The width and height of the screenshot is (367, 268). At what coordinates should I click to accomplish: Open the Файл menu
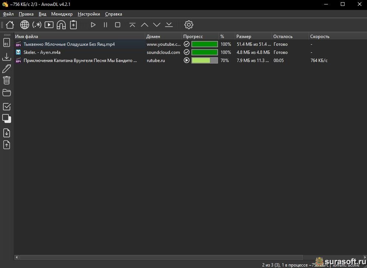[8, 14]
